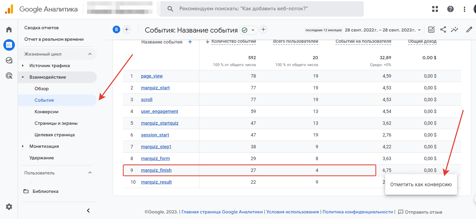Open the Help question mark icon
The width and height of the screenshot is (476, 219).
point(450,9)
